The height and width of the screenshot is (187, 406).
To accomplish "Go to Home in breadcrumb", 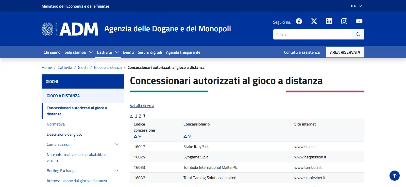I will pyautogui.click(x=47, y=68).
